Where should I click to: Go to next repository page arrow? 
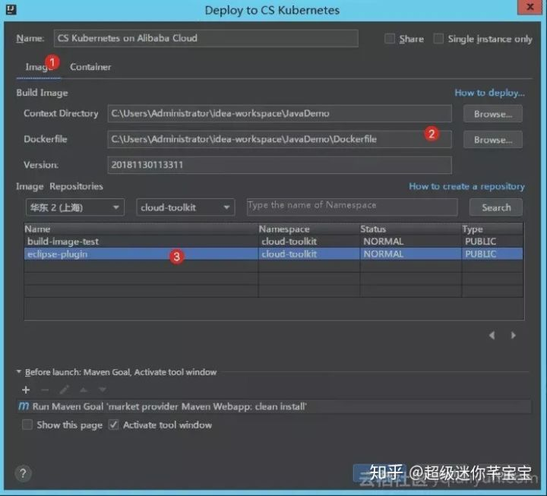click(513, 335)
